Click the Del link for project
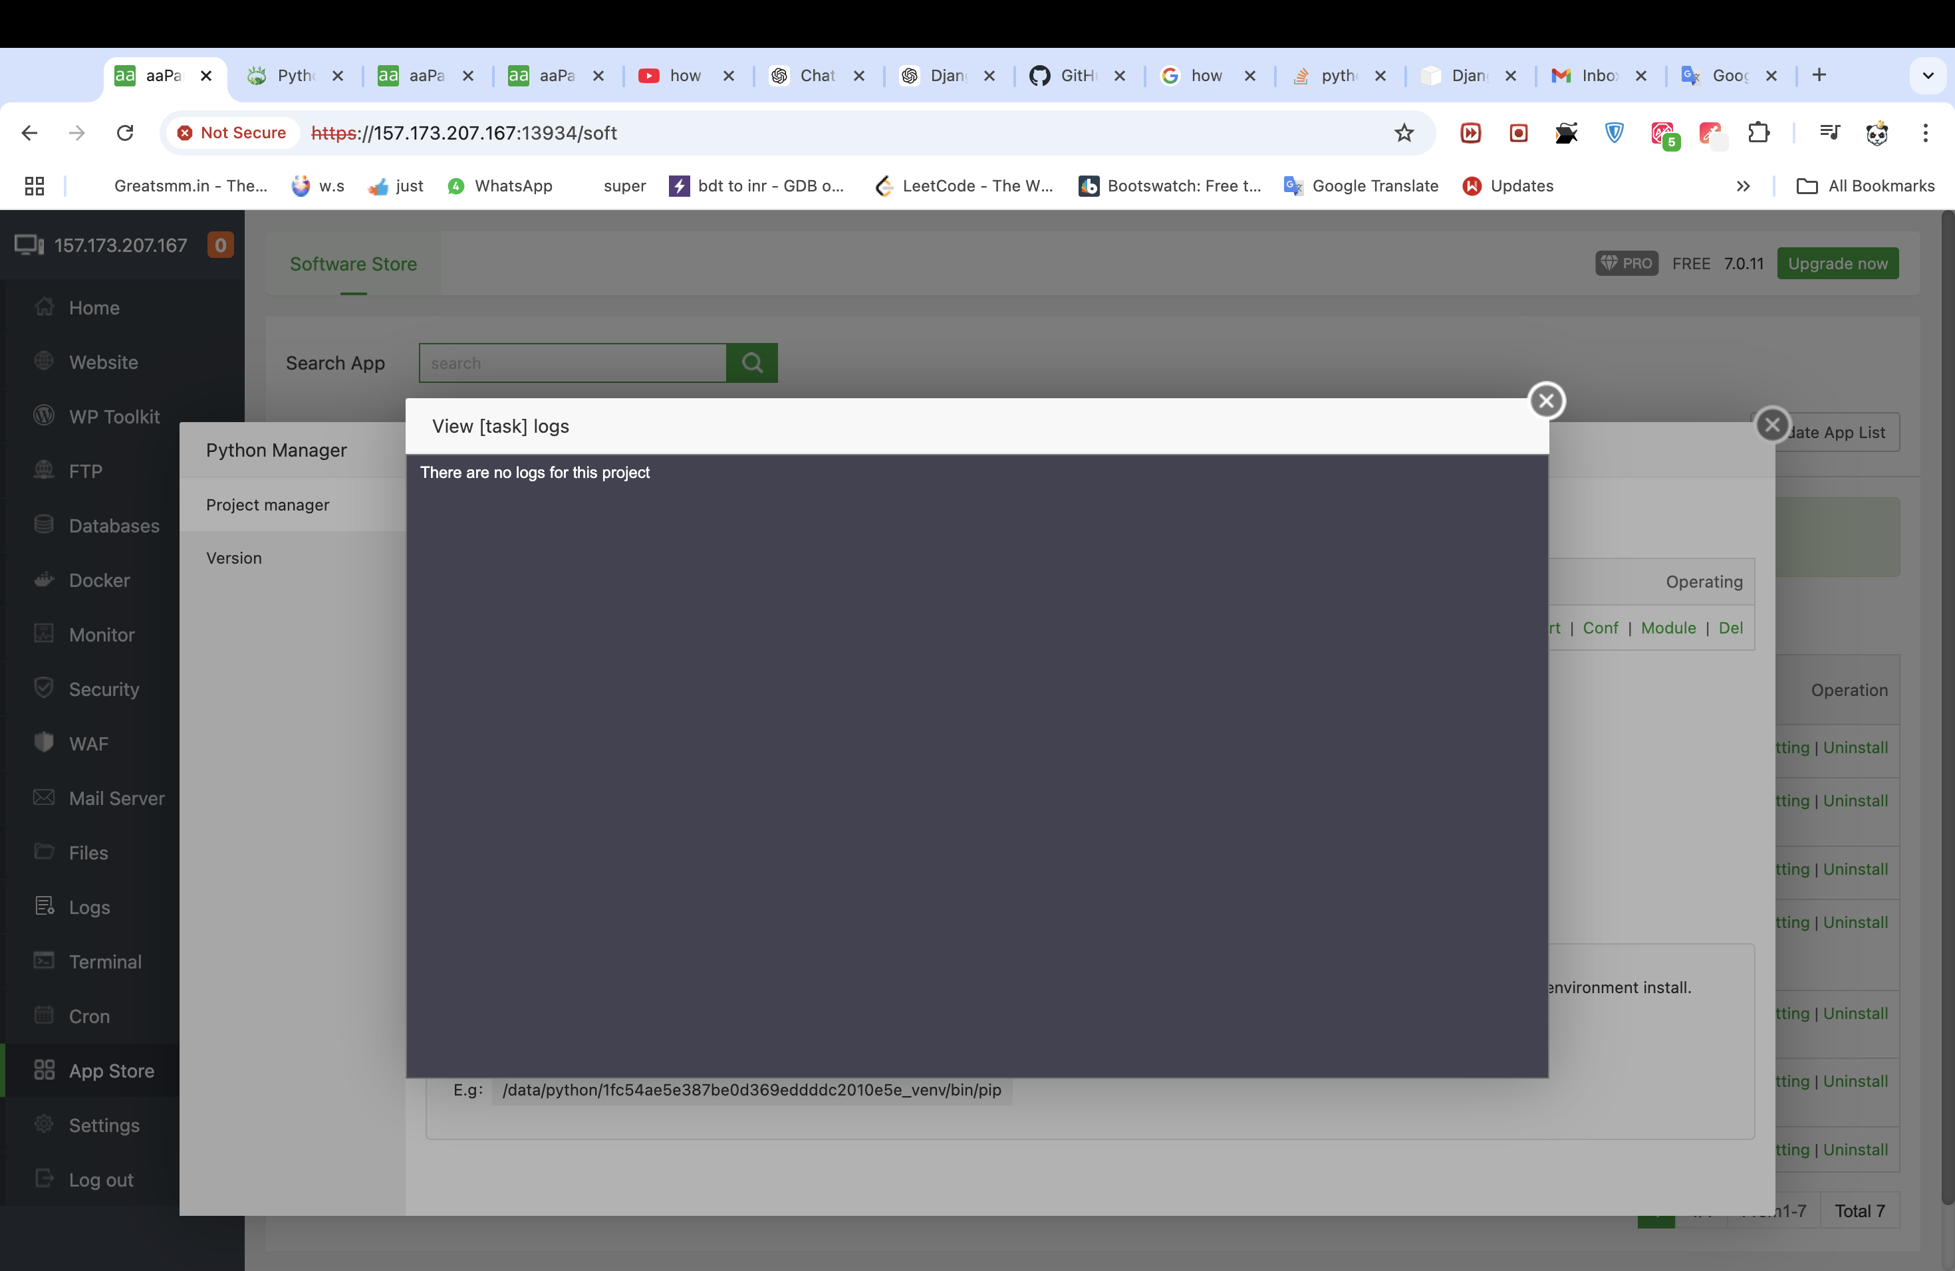Image resolution: width=1955 pixels, height=1271 pixels. pyautogui.click(x=1730, y=628)
